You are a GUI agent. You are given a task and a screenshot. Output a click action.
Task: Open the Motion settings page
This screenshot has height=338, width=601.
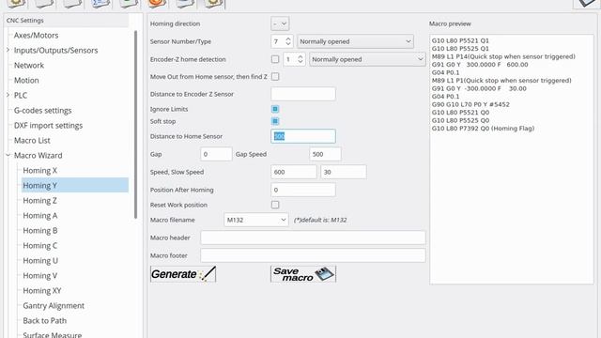point(26,80)
